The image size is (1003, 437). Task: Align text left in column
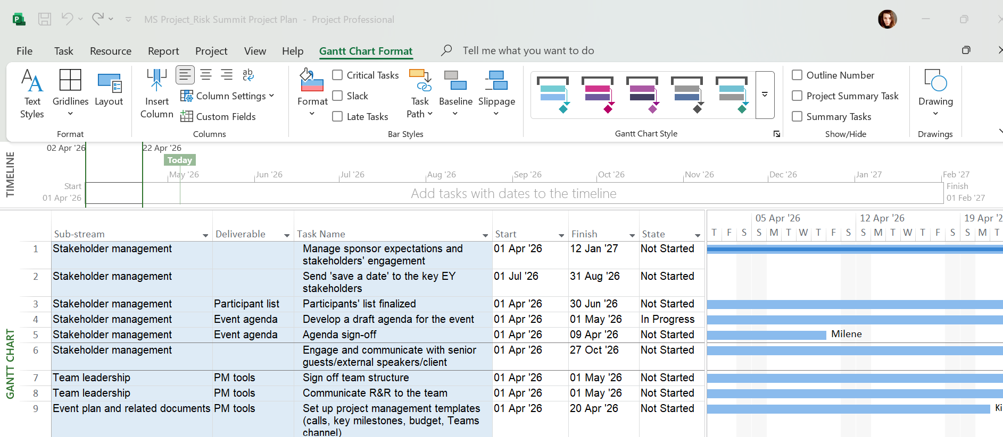[x=185, y=75]
